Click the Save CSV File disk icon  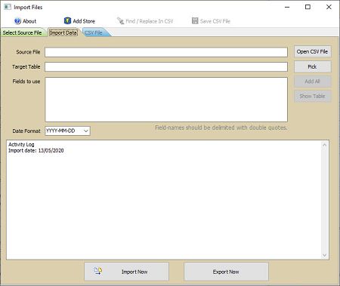pos(195,21)
